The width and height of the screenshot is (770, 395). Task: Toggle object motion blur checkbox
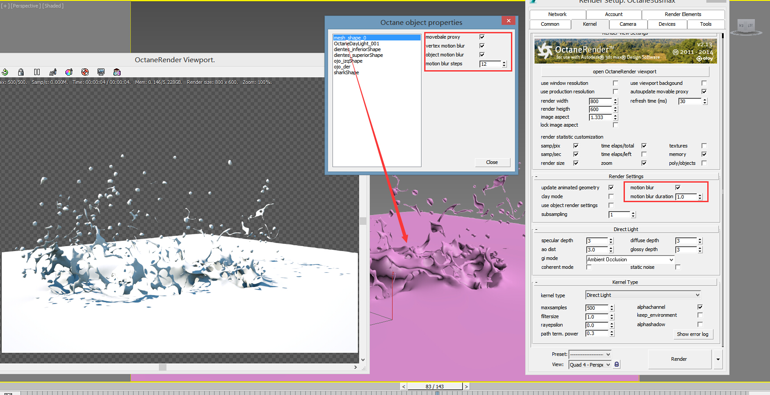[x=482, y=55]
